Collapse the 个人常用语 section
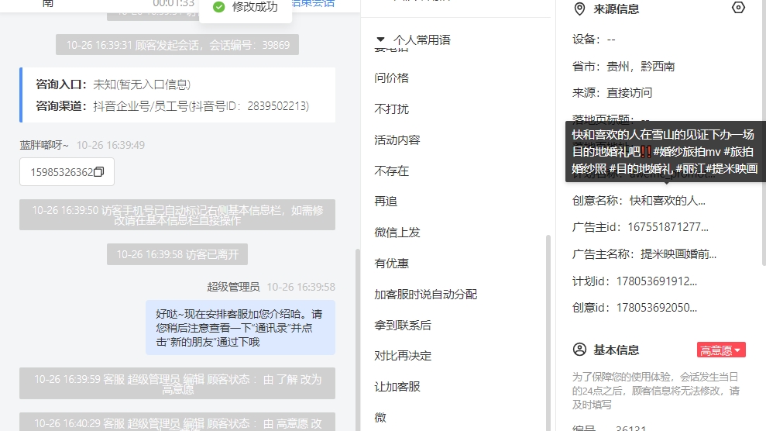This screenshot has height=431, width=766. (380, 40)
